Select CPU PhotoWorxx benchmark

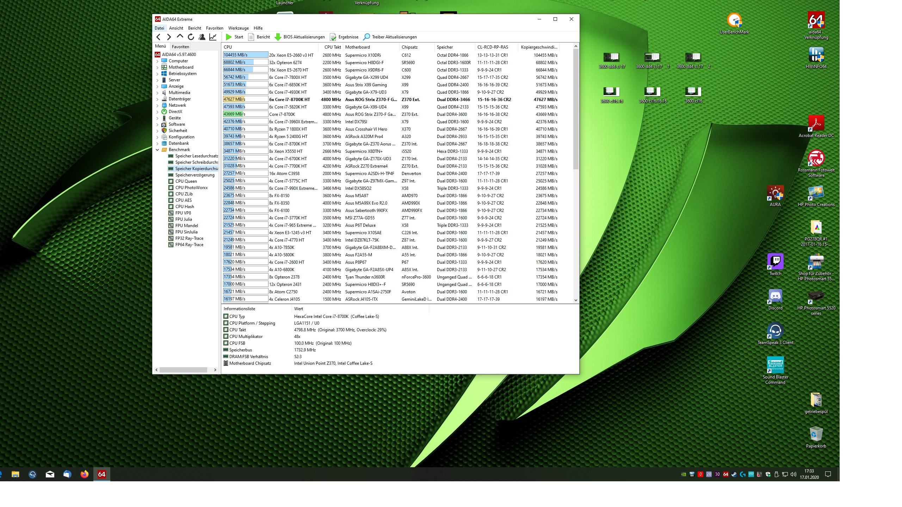pos(188,188)
